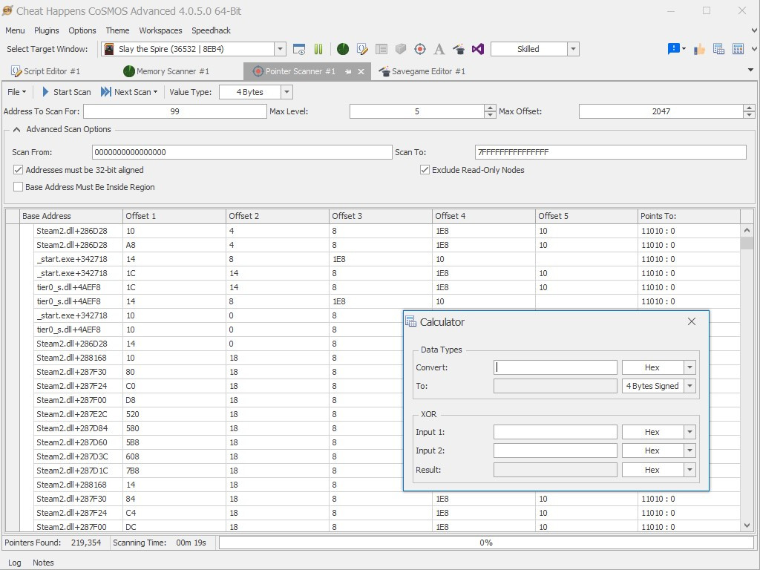Enable Base Address Must Be Inside Region
This screenshot has width=760, height=570.
(18, 186)
